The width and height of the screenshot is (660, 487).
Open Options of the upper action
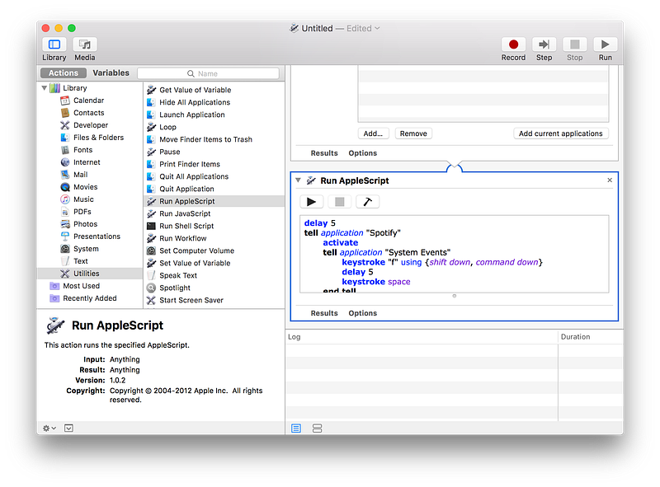tap(362, 153)
